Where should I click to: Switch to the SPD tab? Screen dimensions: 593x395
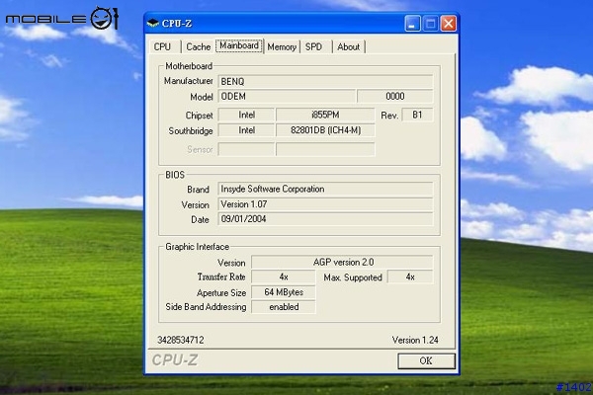click(x=313, y=46)
